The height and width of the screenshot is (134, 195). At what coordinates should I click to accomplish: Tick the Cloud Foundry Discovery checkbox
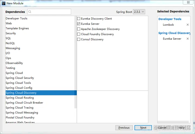point(79,34)
